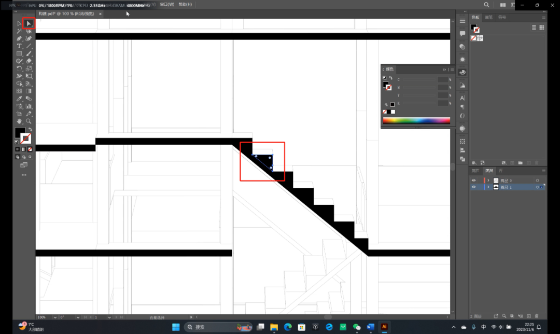This screenshot has width=560, height=334.
Task: Swap fill and stroke in toolbar
Action: 31,129
